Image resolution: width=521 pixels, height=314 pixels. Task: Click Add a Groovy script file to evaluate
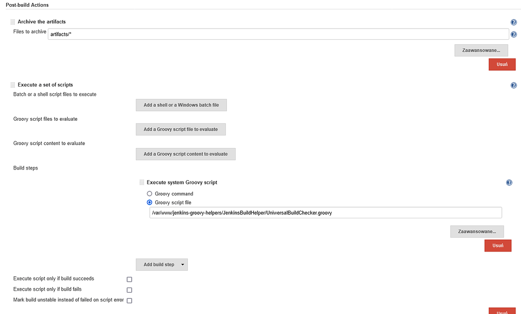181,129
